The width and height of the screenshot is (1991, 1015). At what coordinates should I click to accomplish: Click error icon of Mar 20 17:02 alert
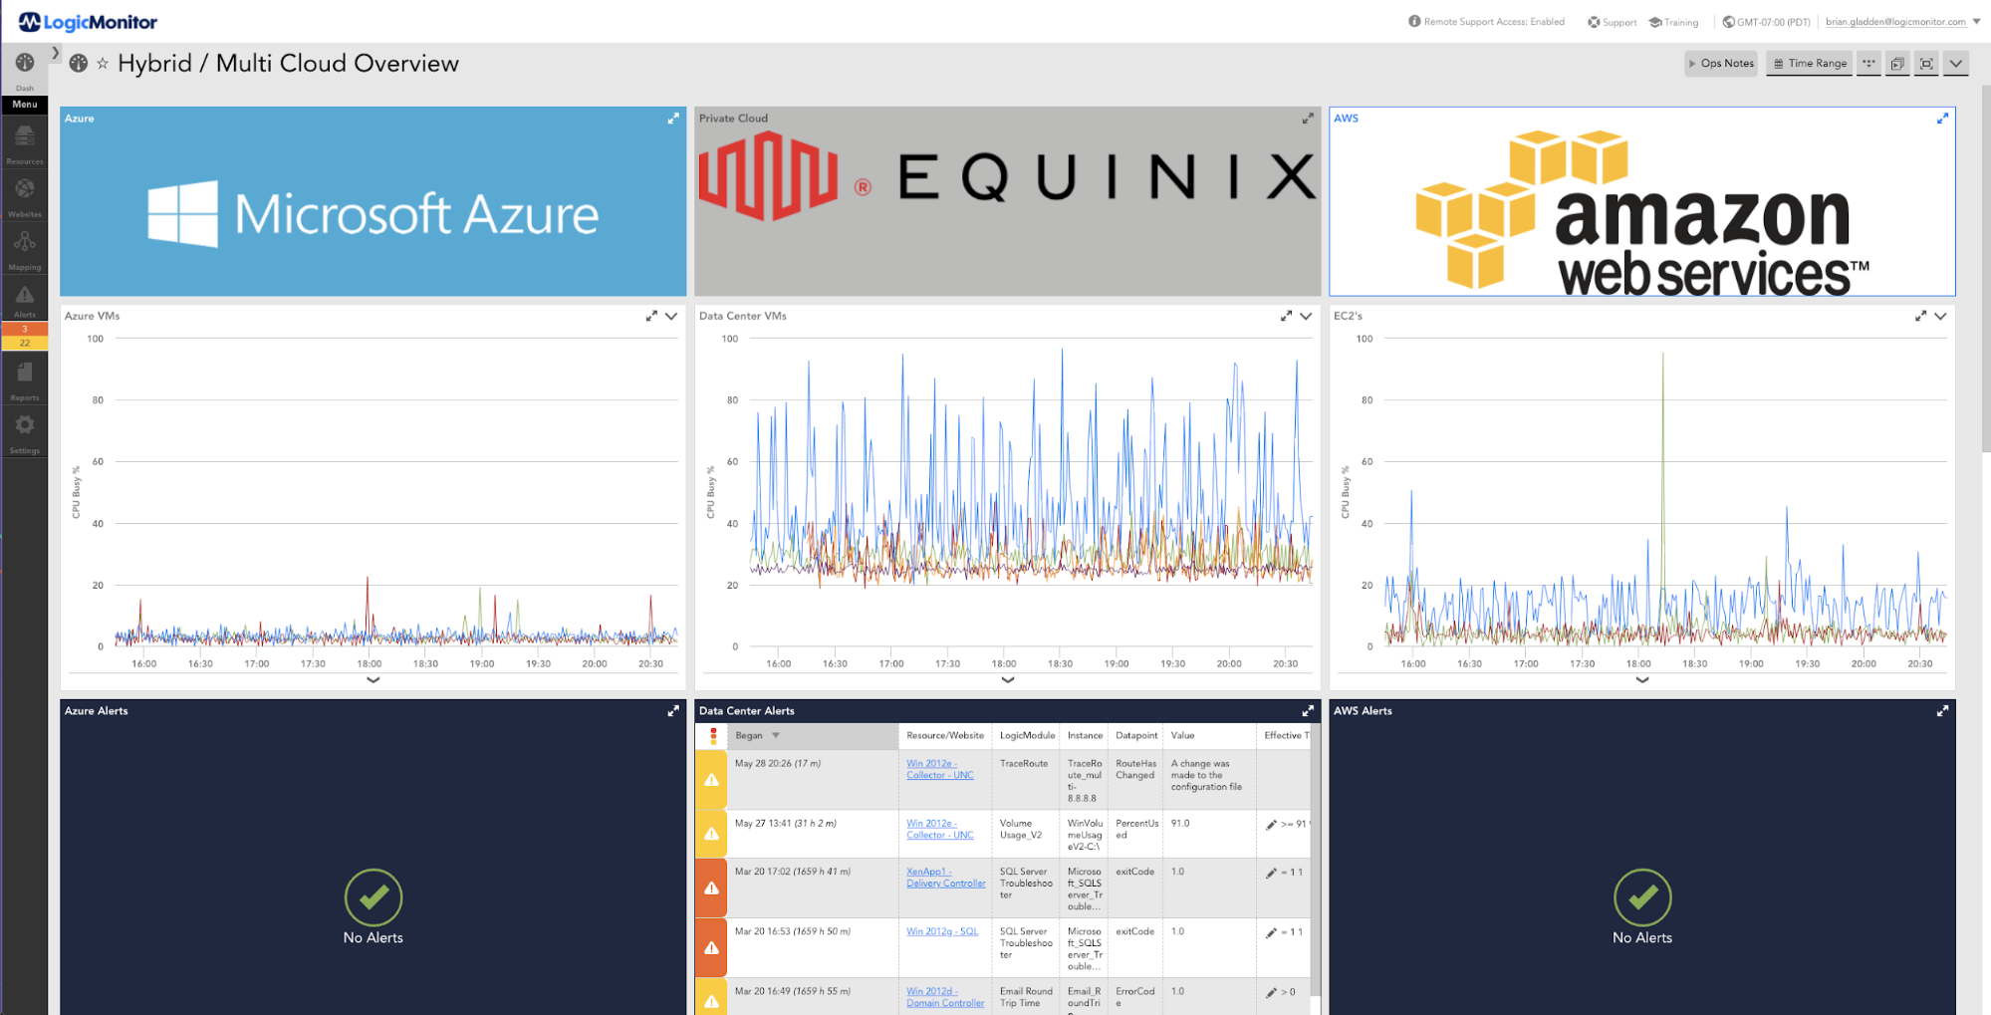[x=711, y=888]
